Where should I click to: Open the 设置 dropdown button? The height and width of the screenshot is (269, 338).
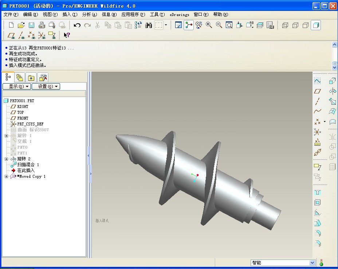point(46,87)
